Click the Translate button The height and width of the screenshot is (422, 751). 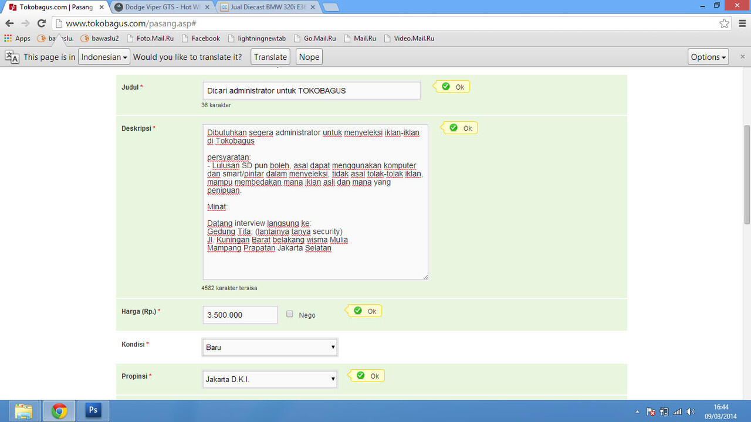click(270, 57)
